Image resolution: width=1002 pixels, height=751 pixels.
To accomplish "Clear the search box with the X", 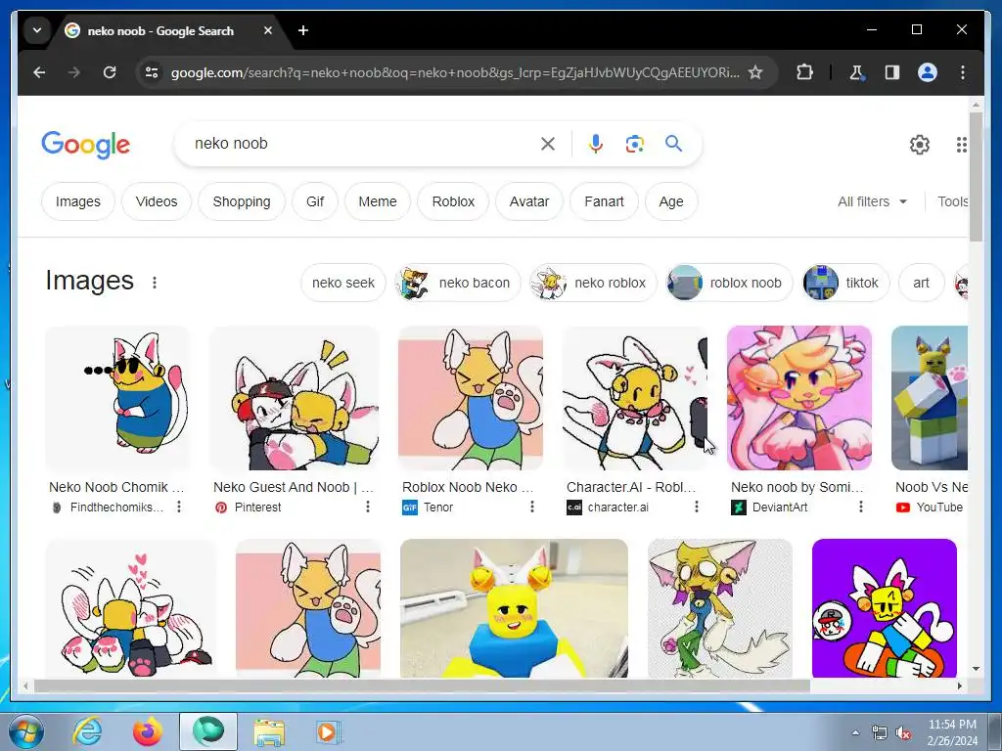I will 548,144.
